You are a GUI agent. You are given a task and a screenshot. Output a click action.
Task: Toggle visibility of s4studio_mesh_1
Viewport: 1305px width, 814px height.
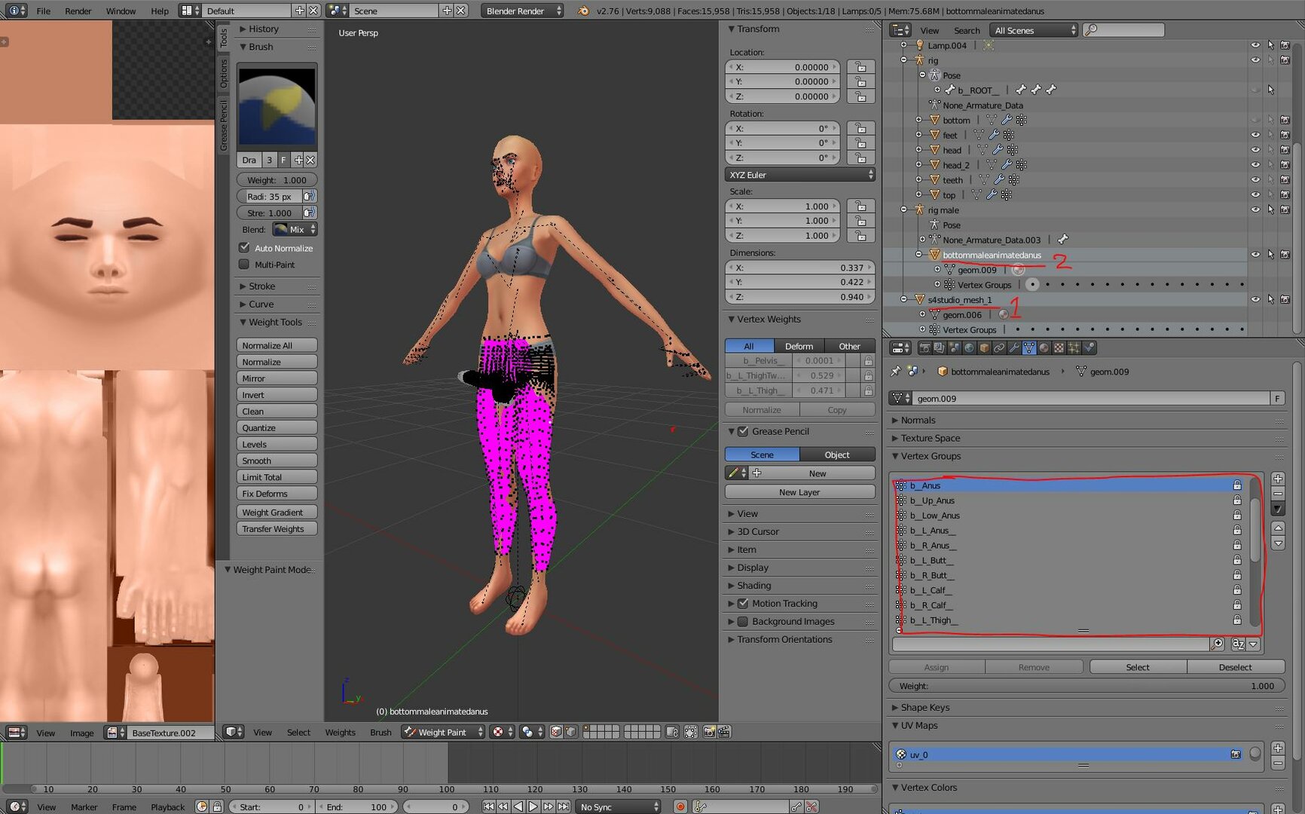(x=1255, y=299)
